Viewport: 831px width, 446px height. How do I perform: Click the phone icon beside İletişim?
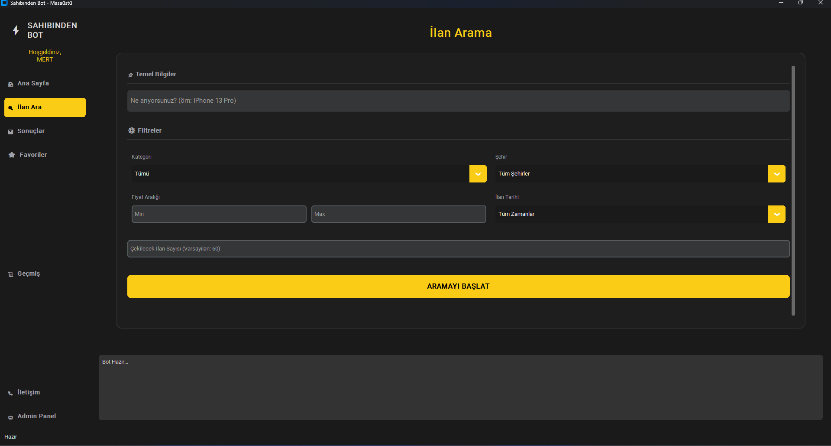click(x=11, y=393)
